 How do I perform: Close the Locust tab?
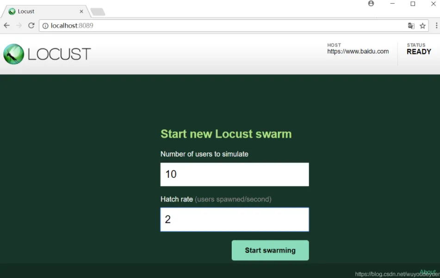pos(81,12)
